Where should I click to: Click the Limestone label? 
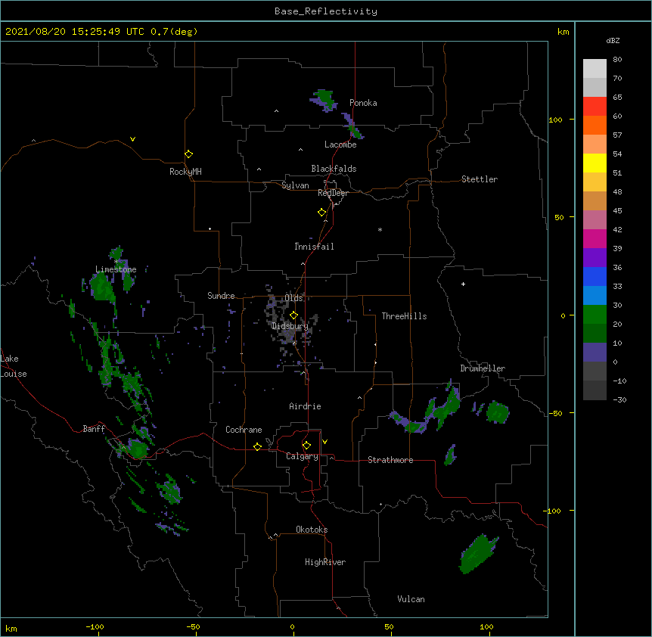point(116,269)
